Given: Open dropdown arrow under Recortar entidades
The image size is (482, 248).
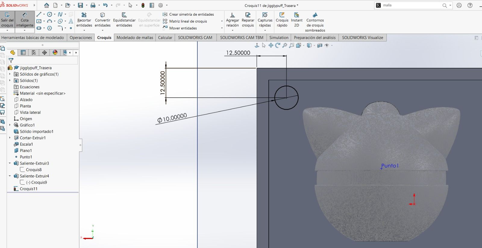Looking at the screenshot, I should point(84,30).
